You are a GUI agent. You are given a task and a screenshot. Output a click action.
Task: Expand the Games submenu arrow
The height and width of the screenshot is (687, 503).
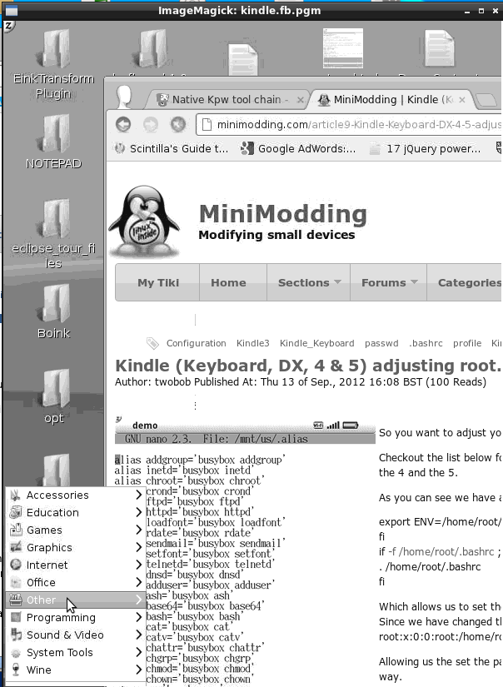(138, 530)
